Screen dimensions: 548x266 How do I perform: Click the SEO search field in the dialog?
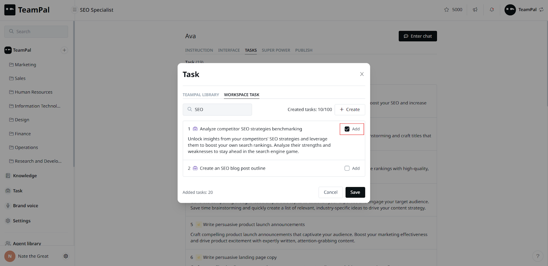tap(217, 109)
